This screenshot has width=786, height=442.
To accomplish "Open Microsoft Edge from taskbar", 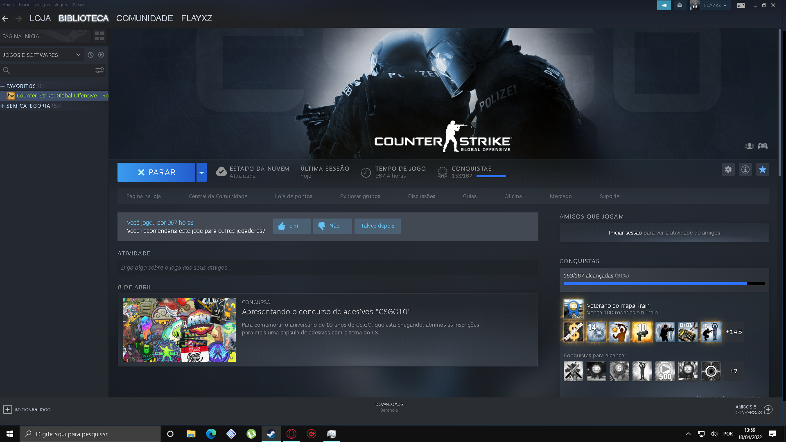I will 211,434.
